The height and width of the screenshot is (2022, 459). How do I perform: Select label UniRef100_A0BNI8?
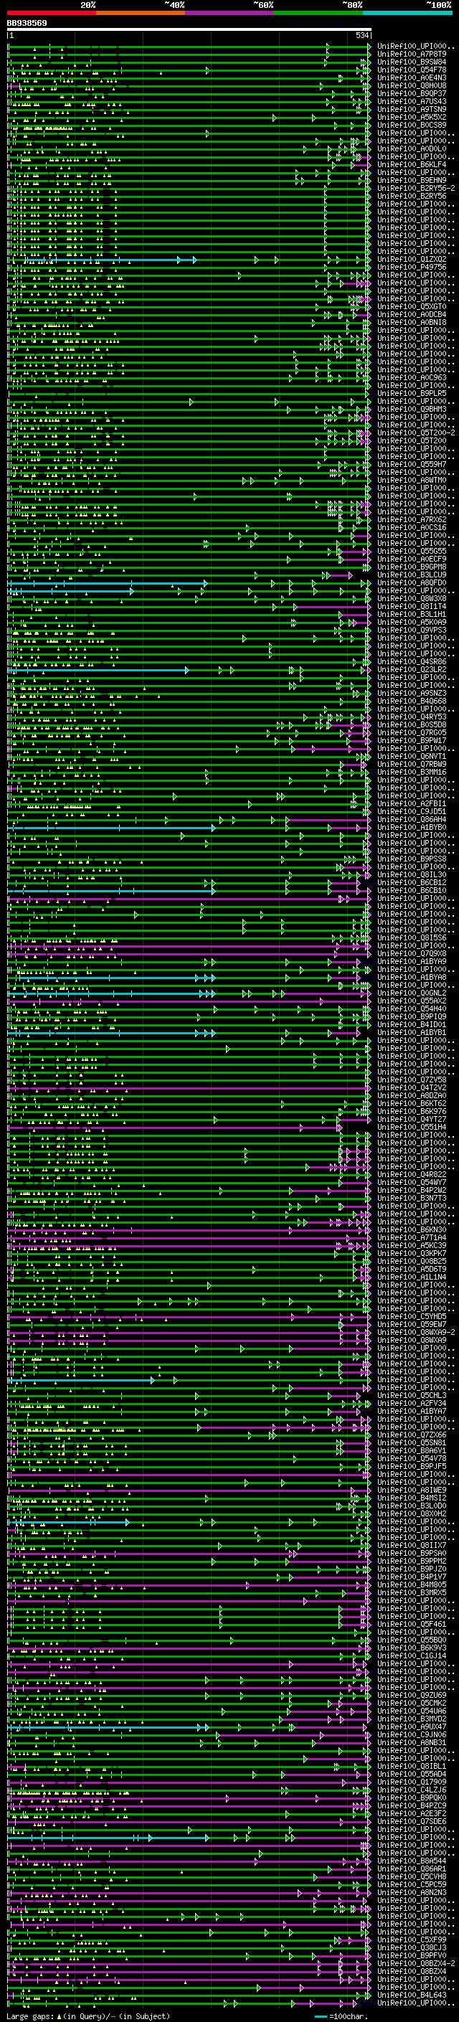pos(412,322)
